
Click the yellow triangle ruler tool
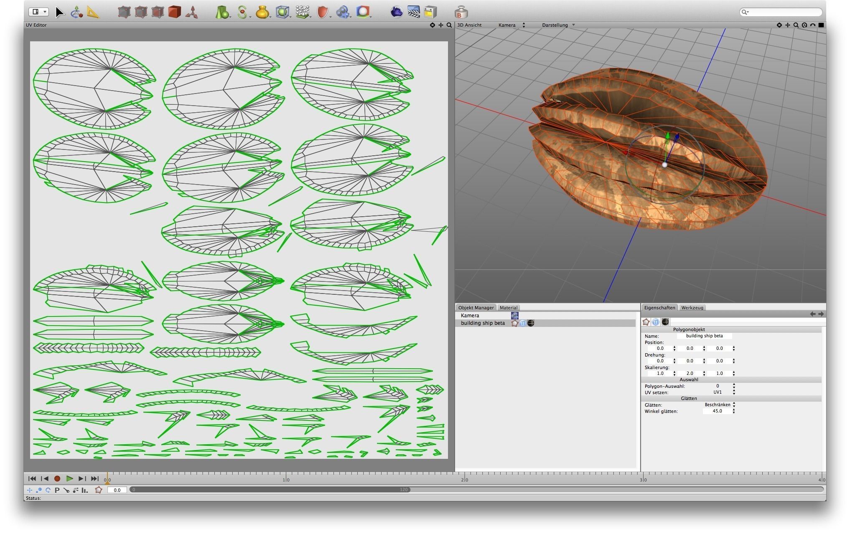point(94,12)
